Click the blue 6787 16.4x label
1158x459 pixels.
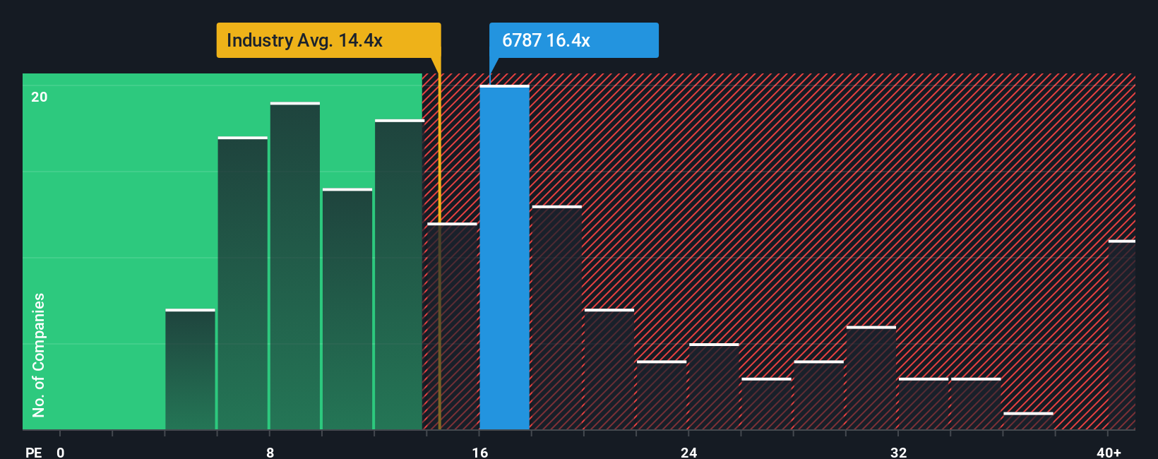[574, 40]
